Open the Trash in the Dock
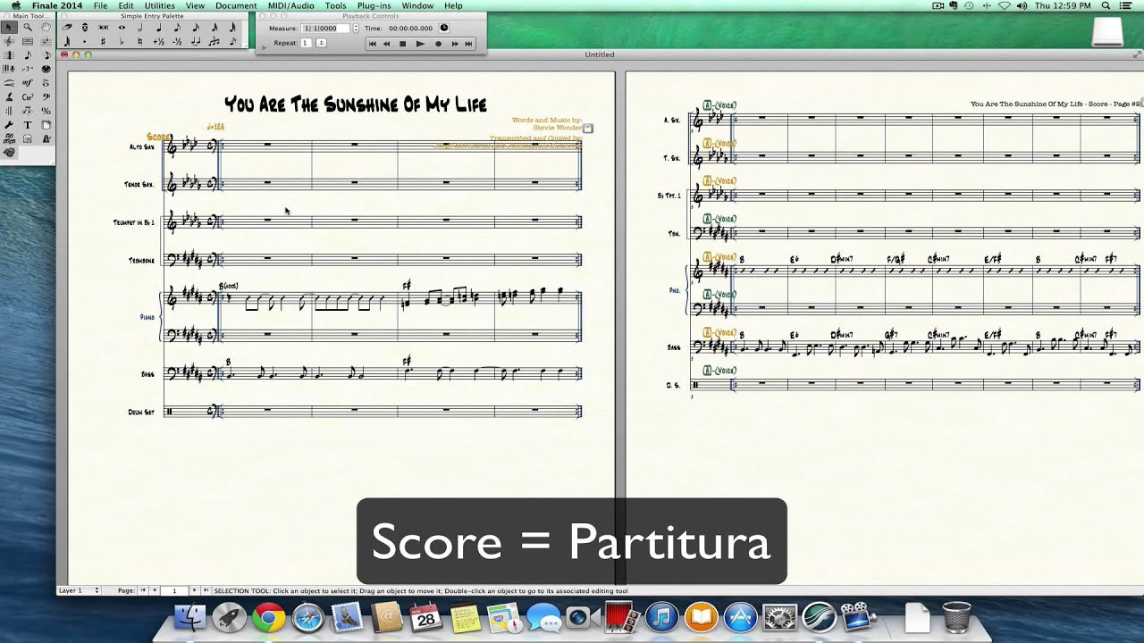The height and width of the screenshot is (643, 1144). point(956,618)
